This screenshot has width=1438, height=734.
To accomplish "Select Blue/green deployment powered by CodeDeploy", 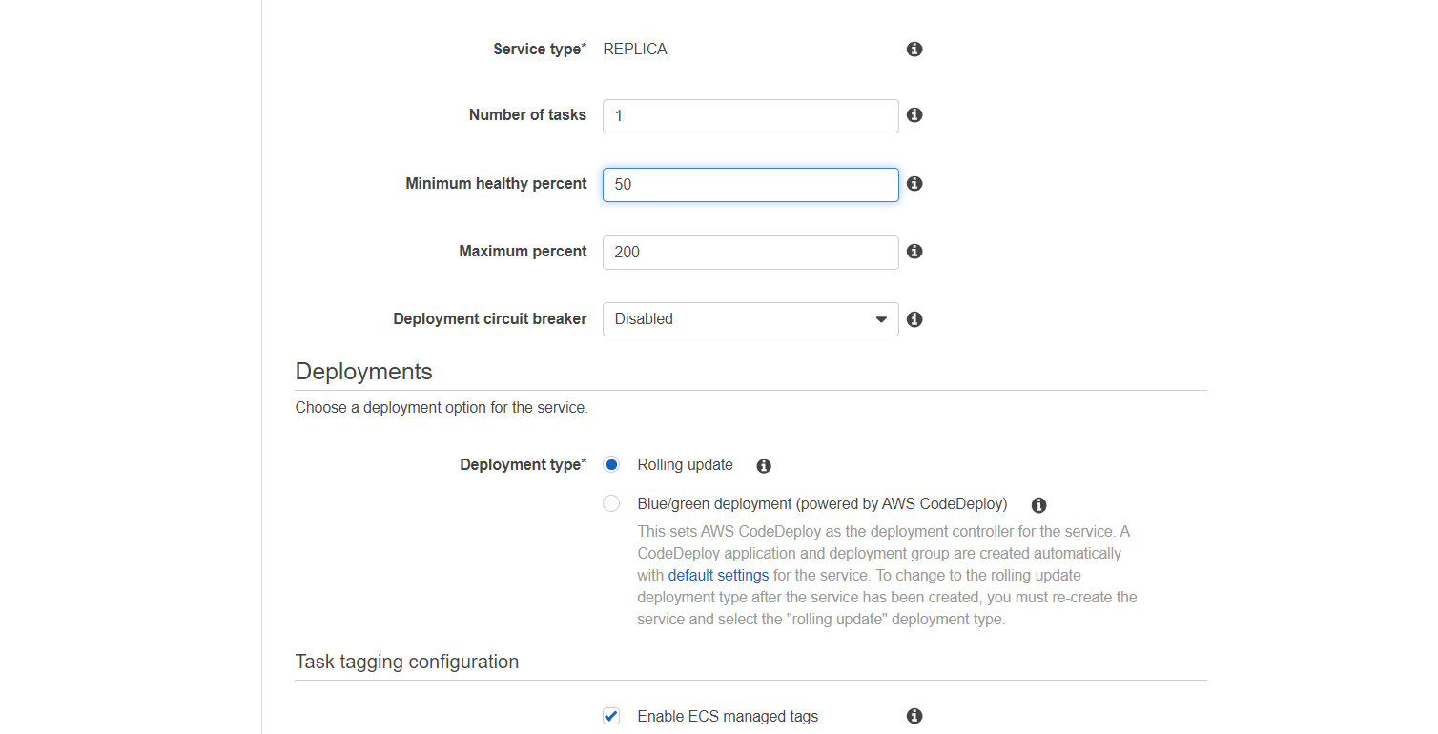I will point(611,502).
